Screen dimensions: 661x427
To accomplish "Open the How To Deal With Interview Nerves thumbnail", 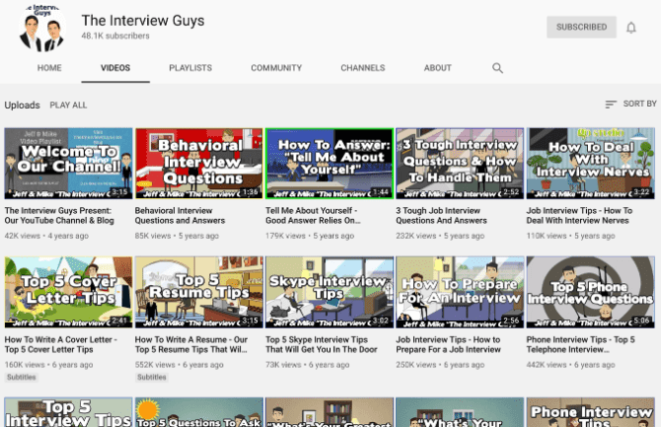I will (x=591, y=164).
